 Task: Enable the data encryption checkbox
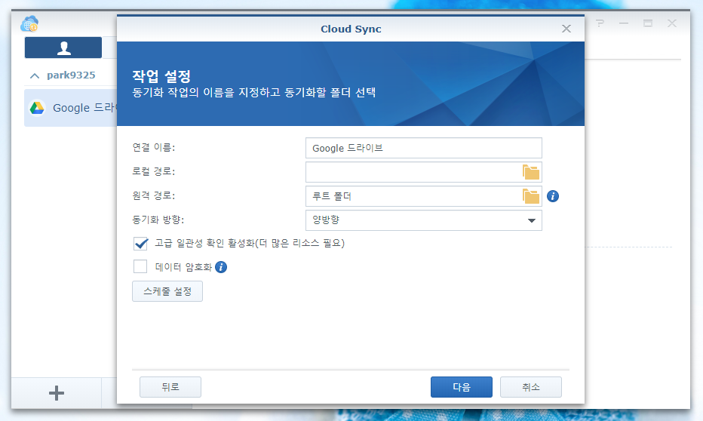click(140, 266)
